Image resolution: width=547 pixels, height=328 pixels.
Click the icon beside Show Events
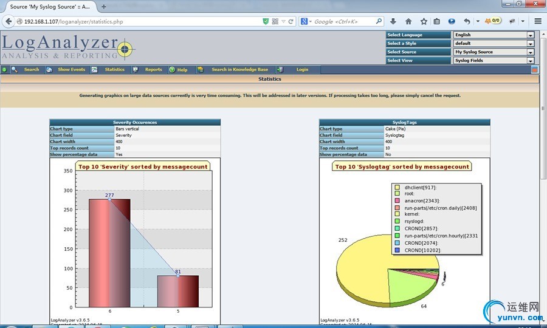click(x=49, y=70)
